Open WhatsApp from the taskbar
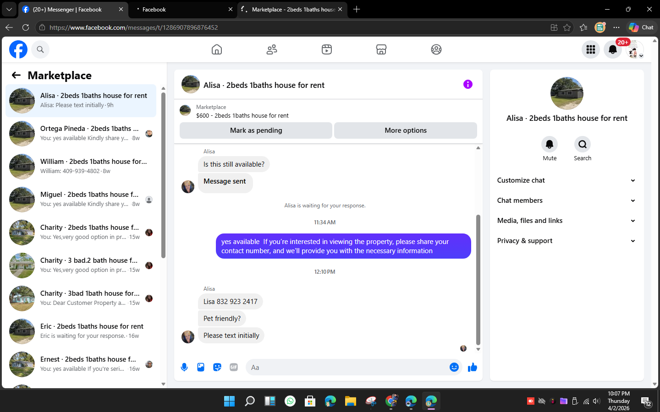The image size is (660, 412). click(x=290, y=401)
